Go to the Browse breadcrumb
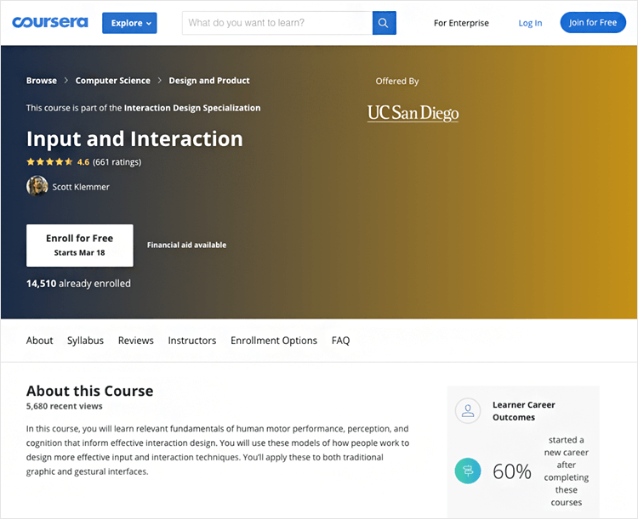This screenshot has width=638, height=519. click(x=42, y=81)
